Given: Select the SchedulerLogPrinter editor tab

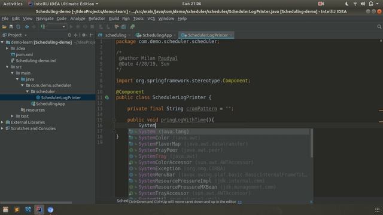Looking at the screenshot, I should 206,35.
